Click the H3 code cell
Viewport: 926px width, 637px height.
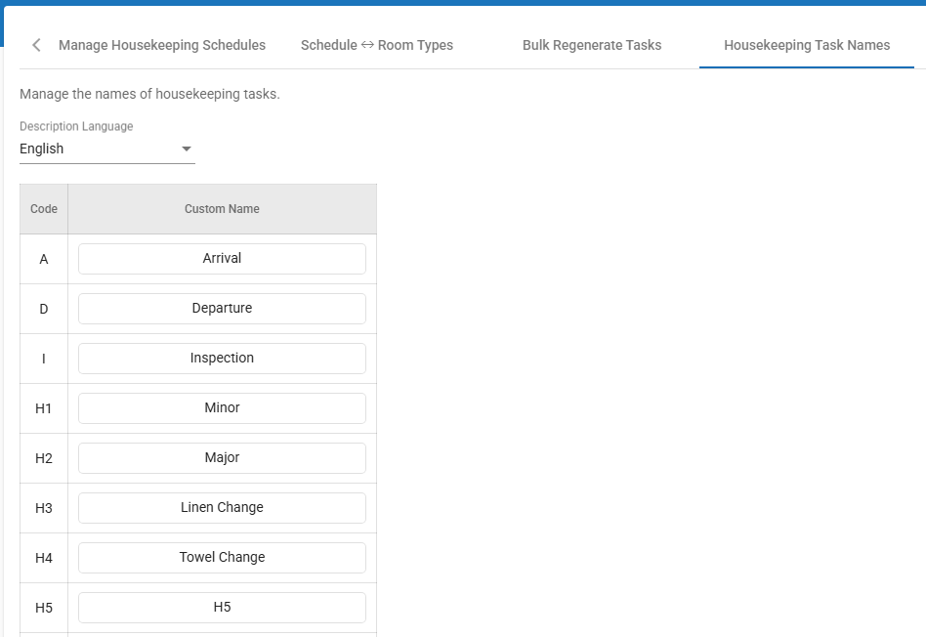tap(44, 508)
